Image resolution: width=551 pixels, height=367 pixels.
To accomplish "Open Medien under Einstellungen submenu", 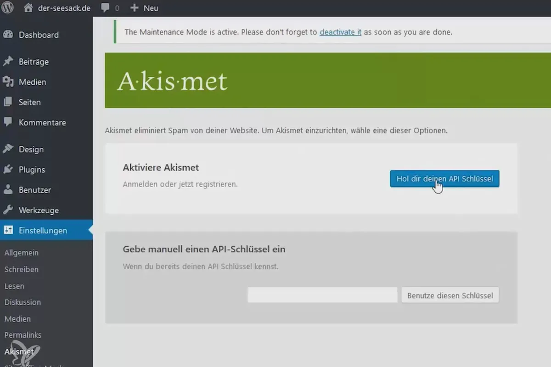I will coord(17,318).
